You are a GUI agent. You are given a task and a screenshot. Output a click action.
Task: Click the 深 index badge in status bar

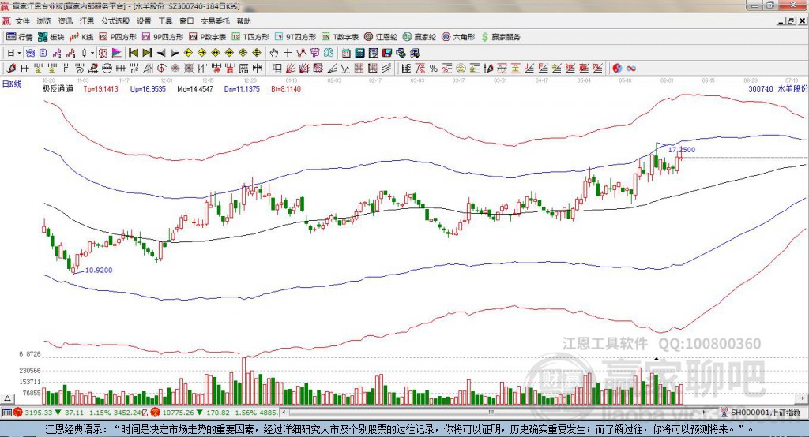click(156, 413)
